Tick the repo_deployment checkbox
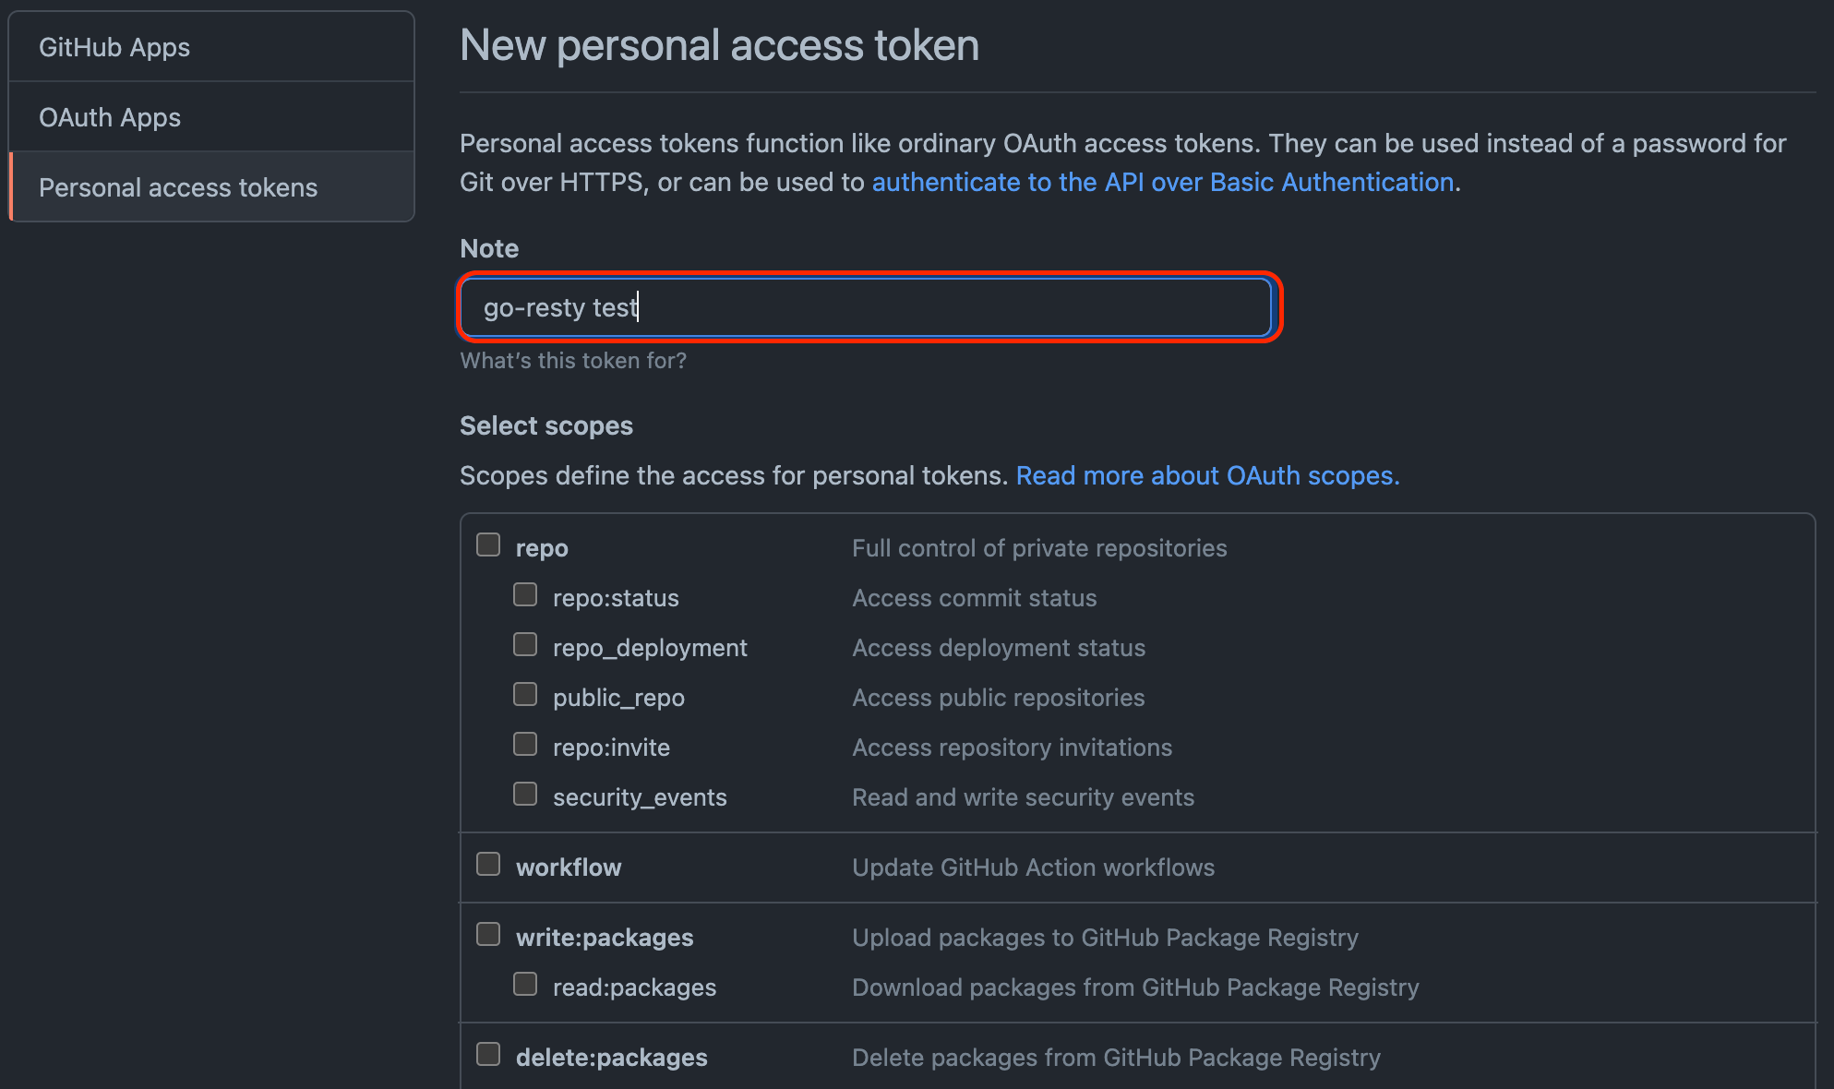This screenshot has height=1089, width=1834. pos(525,645)
